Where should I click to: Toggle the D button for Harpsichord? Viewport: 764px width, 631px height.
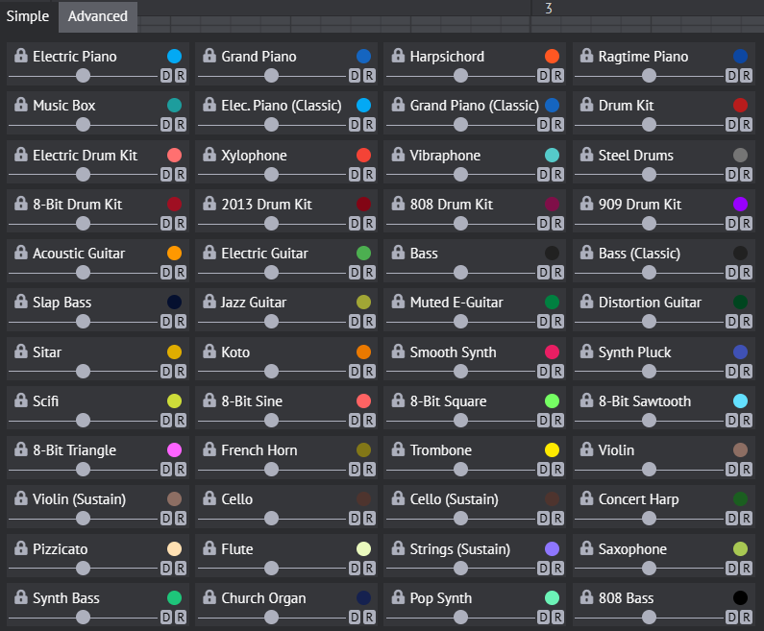click(544, 76)
